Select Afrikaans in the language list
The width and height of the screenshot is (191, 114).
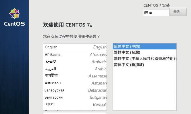coord(75,54)
